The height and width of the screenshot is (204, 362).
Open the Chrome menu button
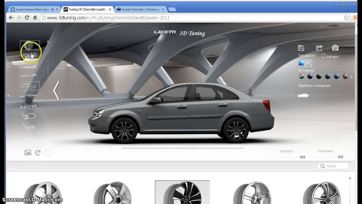click(355, 18)
